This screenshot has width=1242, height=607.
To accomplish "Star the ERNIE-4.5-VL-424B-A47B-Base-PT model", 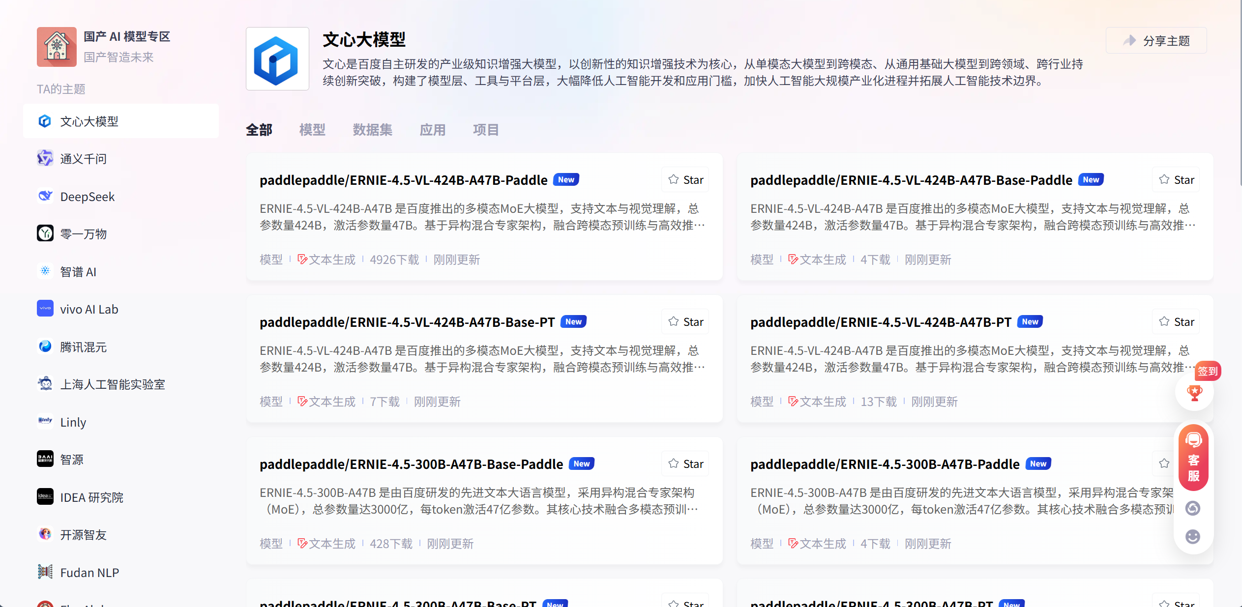I will point(685,321).
